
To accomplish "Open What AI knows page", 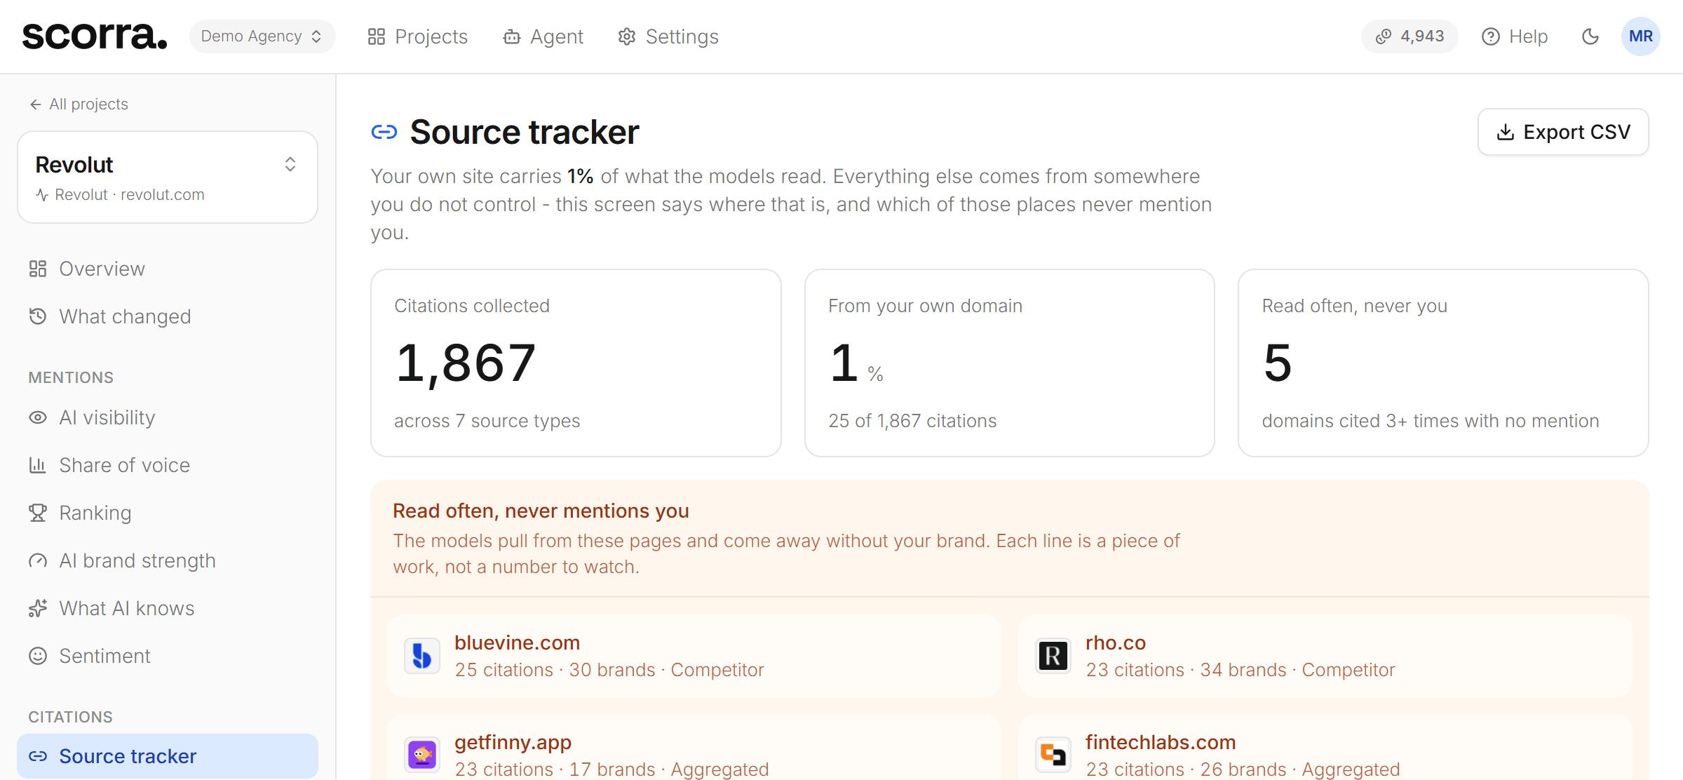I will pyautogui.click(x=168, y=609).
